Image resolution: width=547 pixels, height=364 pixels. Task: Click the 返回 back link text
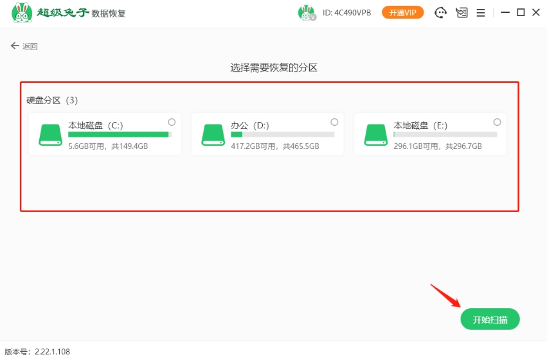coord(30,46)
